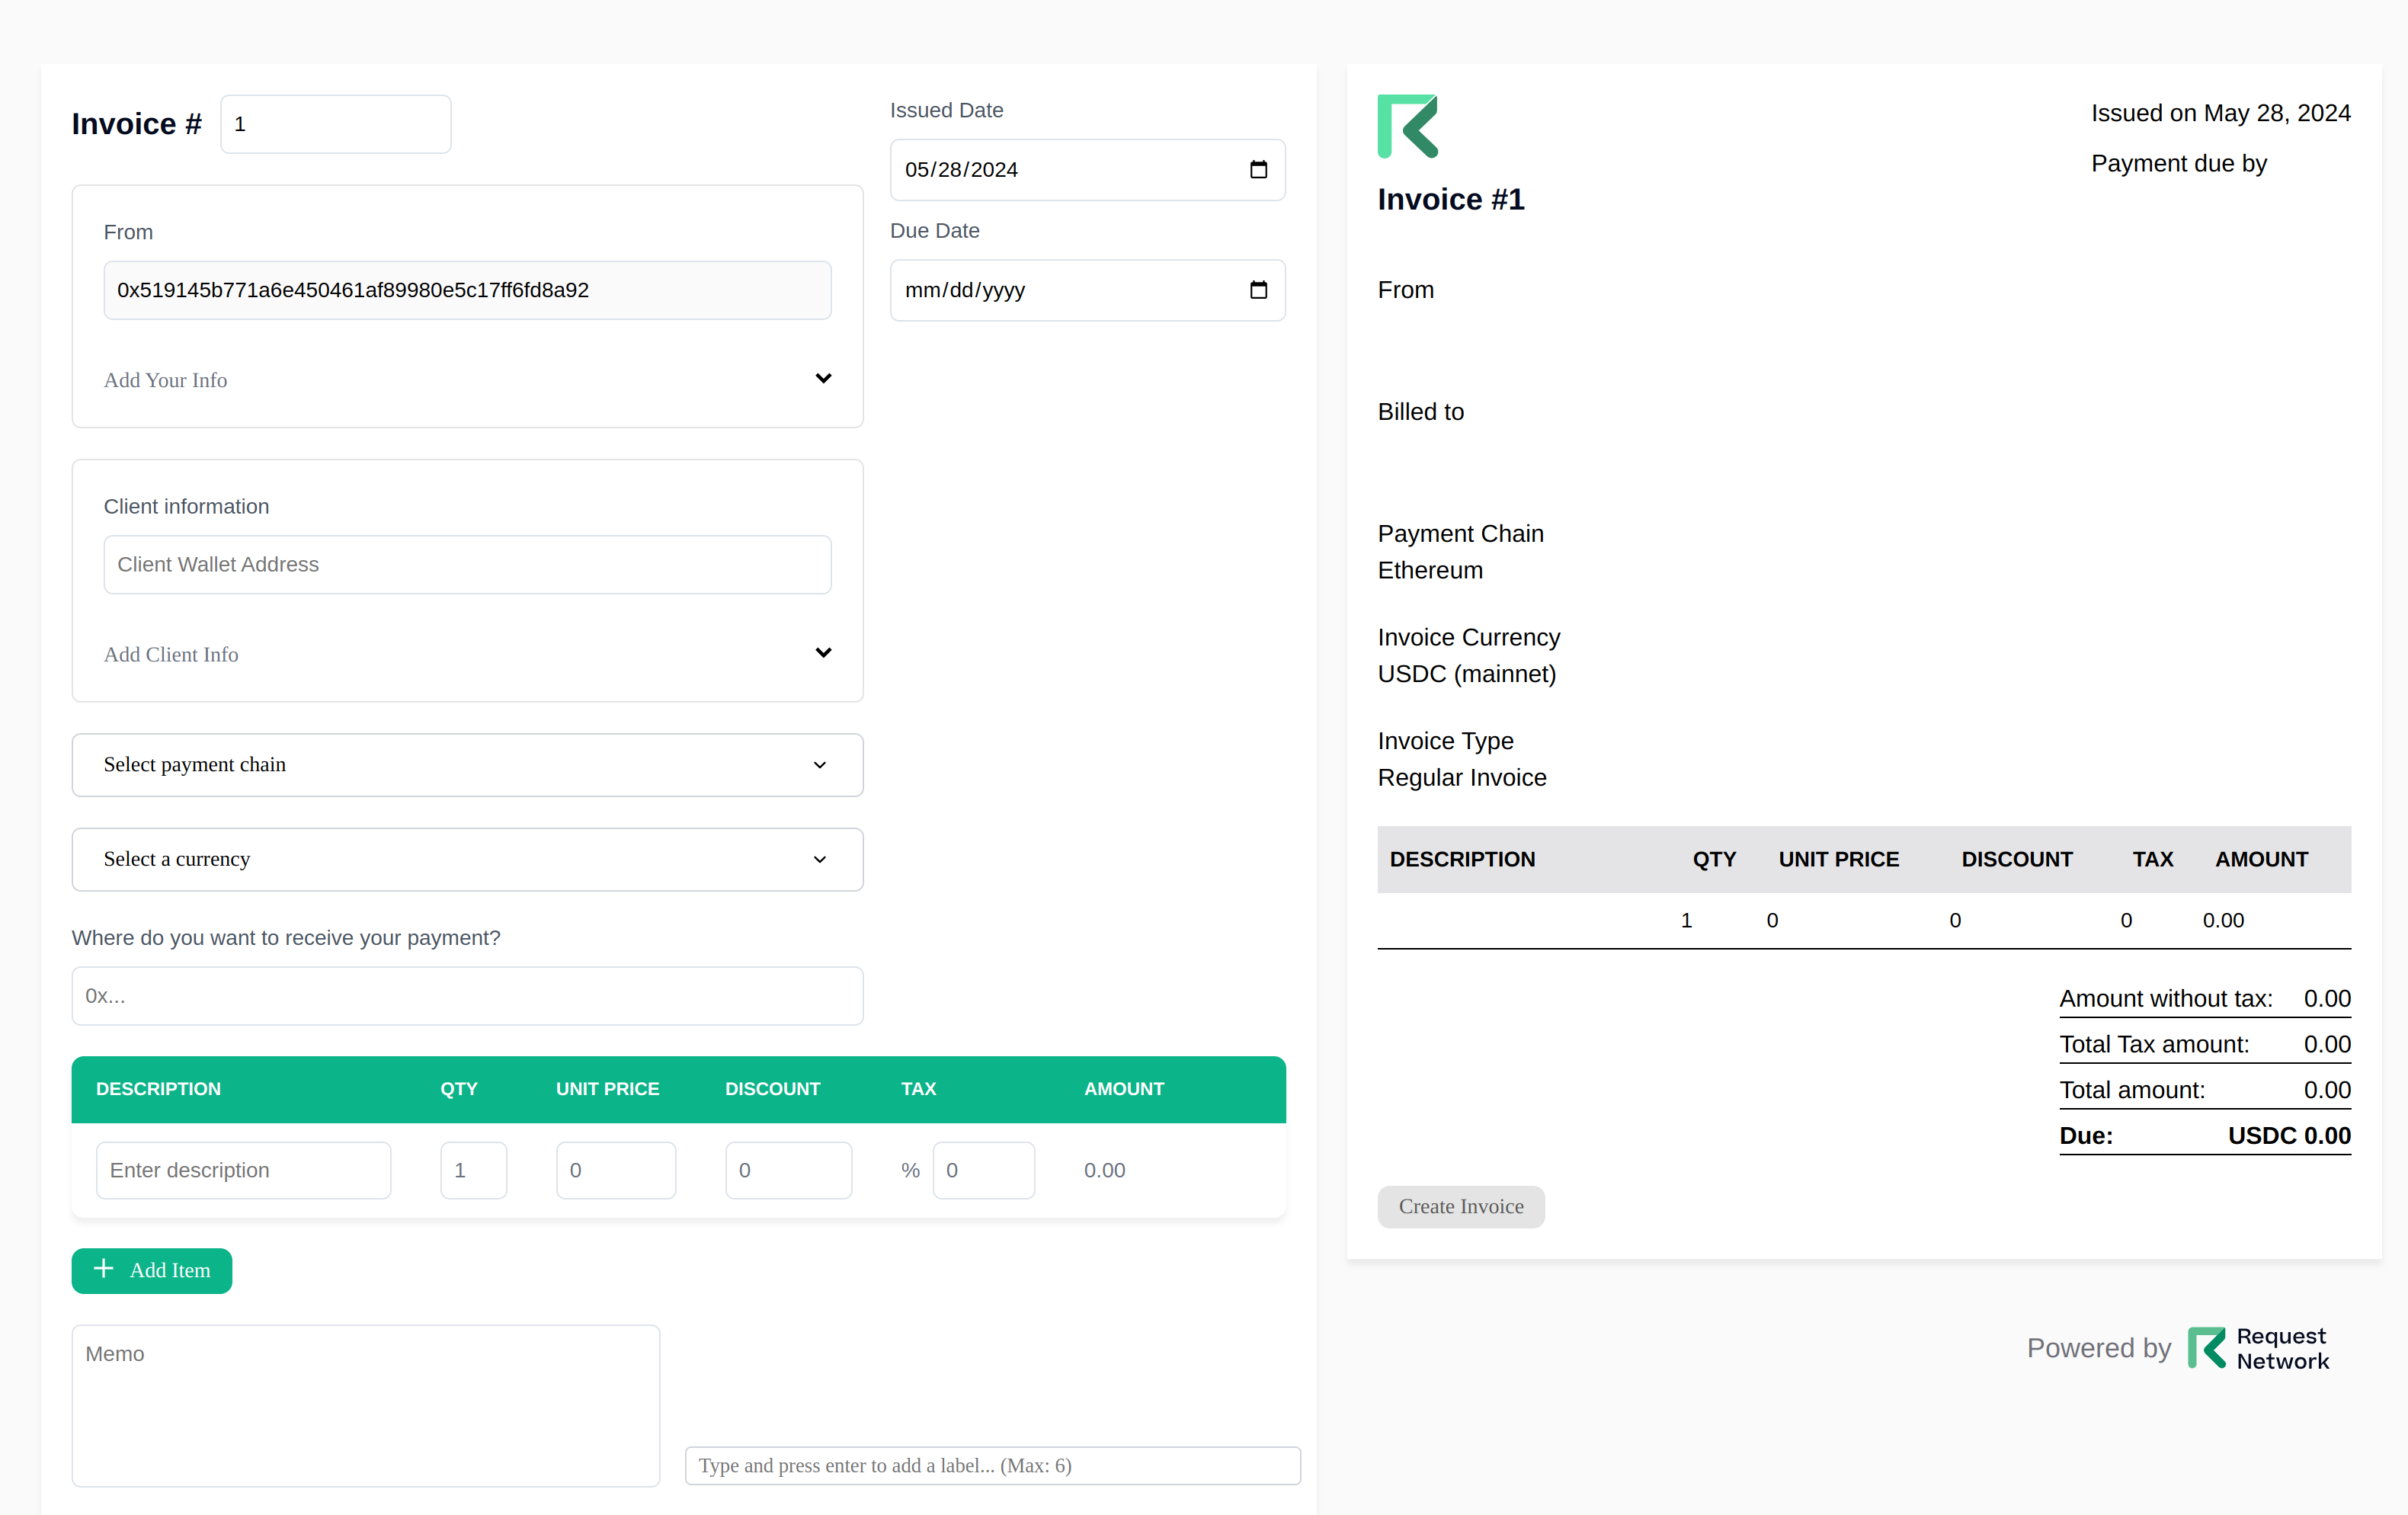The width and height of the screenshot is (2408, 1515).
Task: Click the unit price input box
Action: click(615, 1170)
